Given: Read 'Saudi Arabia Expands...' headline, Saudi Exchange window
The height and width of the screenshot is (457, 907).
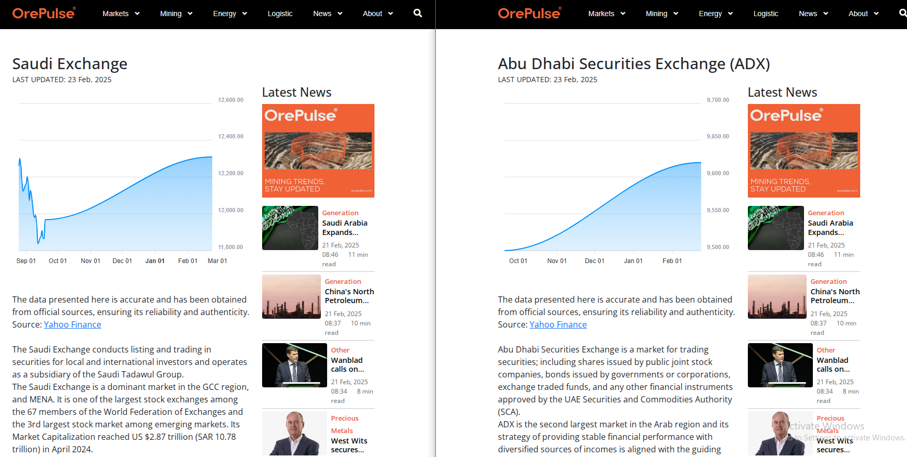Looking at the screenshot, I should tap(345, 228).
